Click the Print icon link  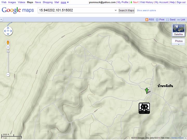[160, 20]
